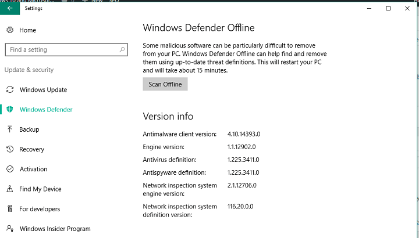
Task: Maximize the Settings window
Action: tap(388, 8)
